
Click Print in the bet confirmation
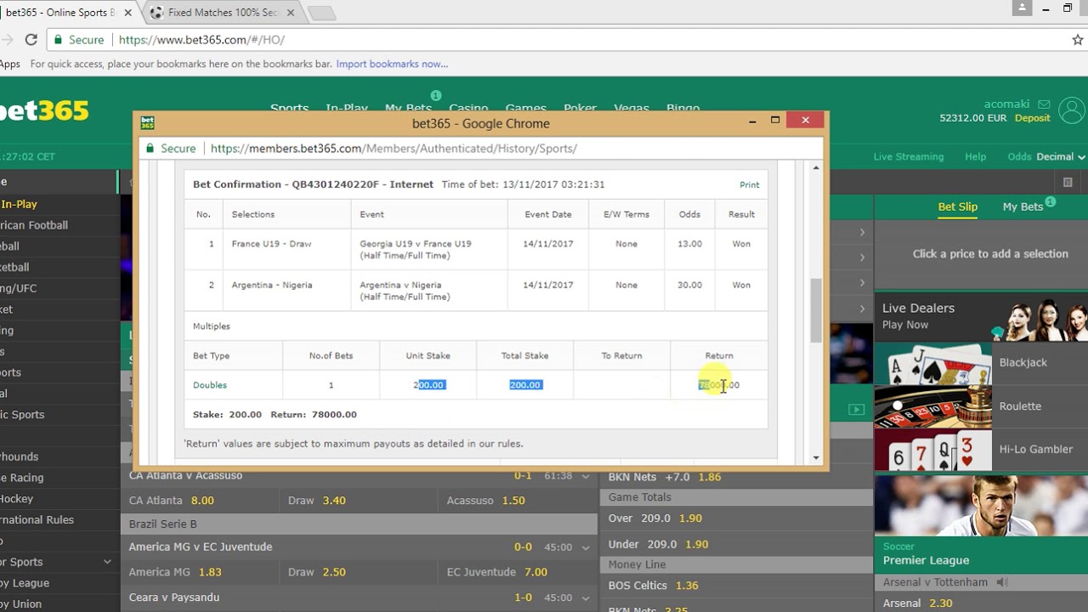coord(749,184)
